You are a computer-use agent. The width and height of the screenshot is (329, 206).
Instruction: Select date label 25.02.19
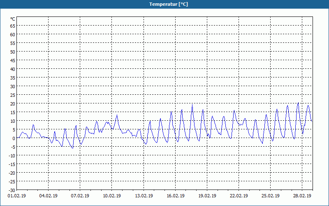[271, 196]
